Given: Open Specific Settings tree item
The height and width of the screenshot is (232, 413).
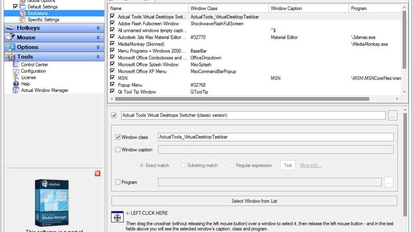Looking at the screenshot, I should click(x=43, y=20).
